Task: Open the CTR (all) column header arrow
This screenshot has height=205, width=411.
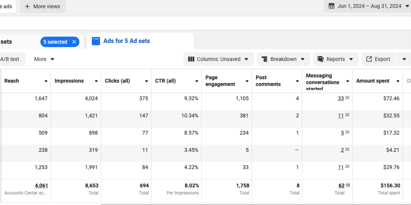Action: [197, 81]
